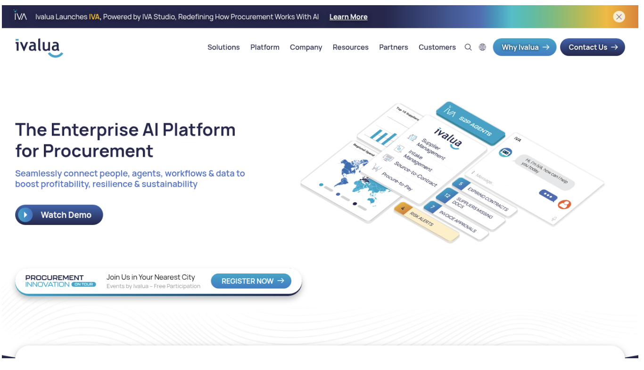644x370 pixels.
Task: Click the IVA chat message bubble
Action: [x=544, y=171]
